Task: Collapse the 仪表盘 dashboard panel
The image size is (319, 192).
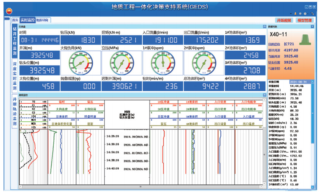Action: coord(264,26)
